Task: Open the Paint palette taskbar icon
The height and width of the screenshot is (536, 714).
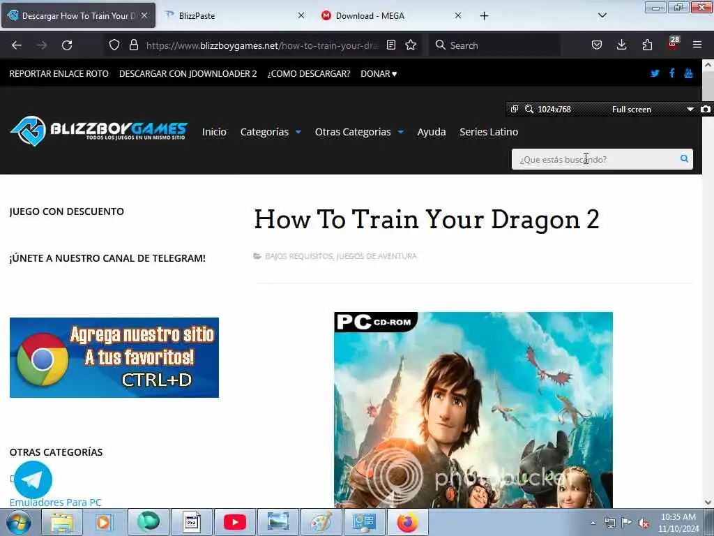Action: tap(321, 522)
